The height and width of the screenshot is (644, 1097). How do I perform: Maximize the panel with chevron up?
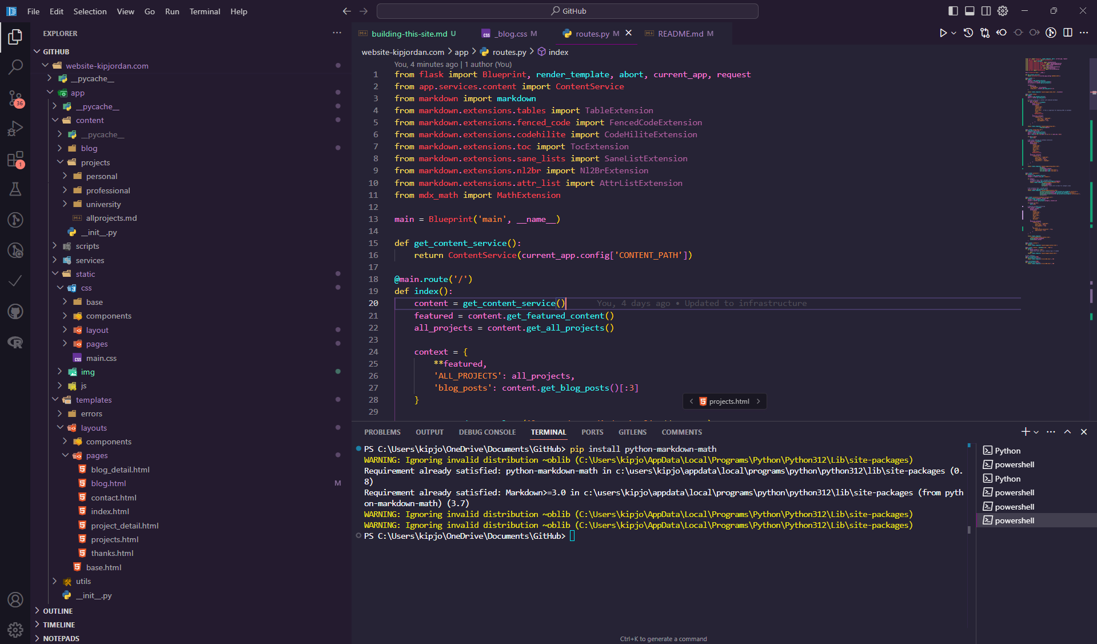[x=1067, y=432]
